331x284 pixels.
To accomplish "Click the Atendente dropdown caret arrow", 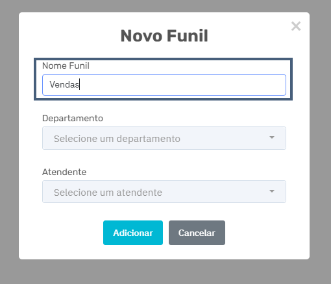I will pyautogui.click(x=272, y=191).
